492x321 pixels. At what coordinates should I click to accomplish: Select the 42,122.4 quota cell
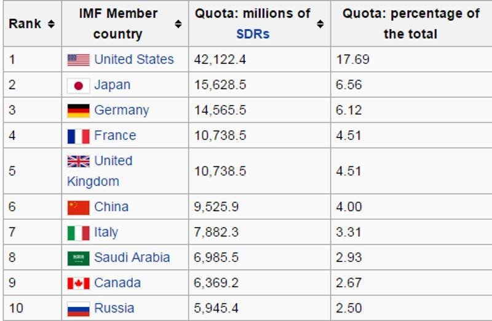(260, 60)
